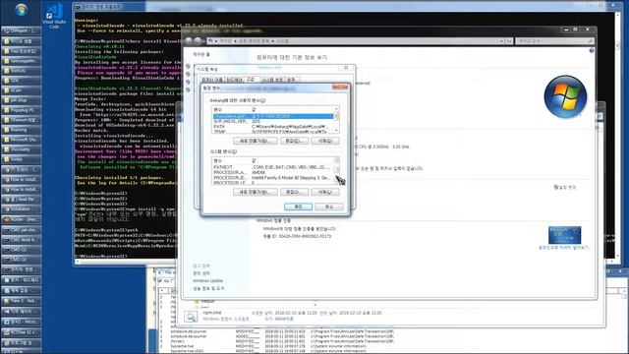
Task: Click the 제어판 홈 link
Action: pos(201,54)
